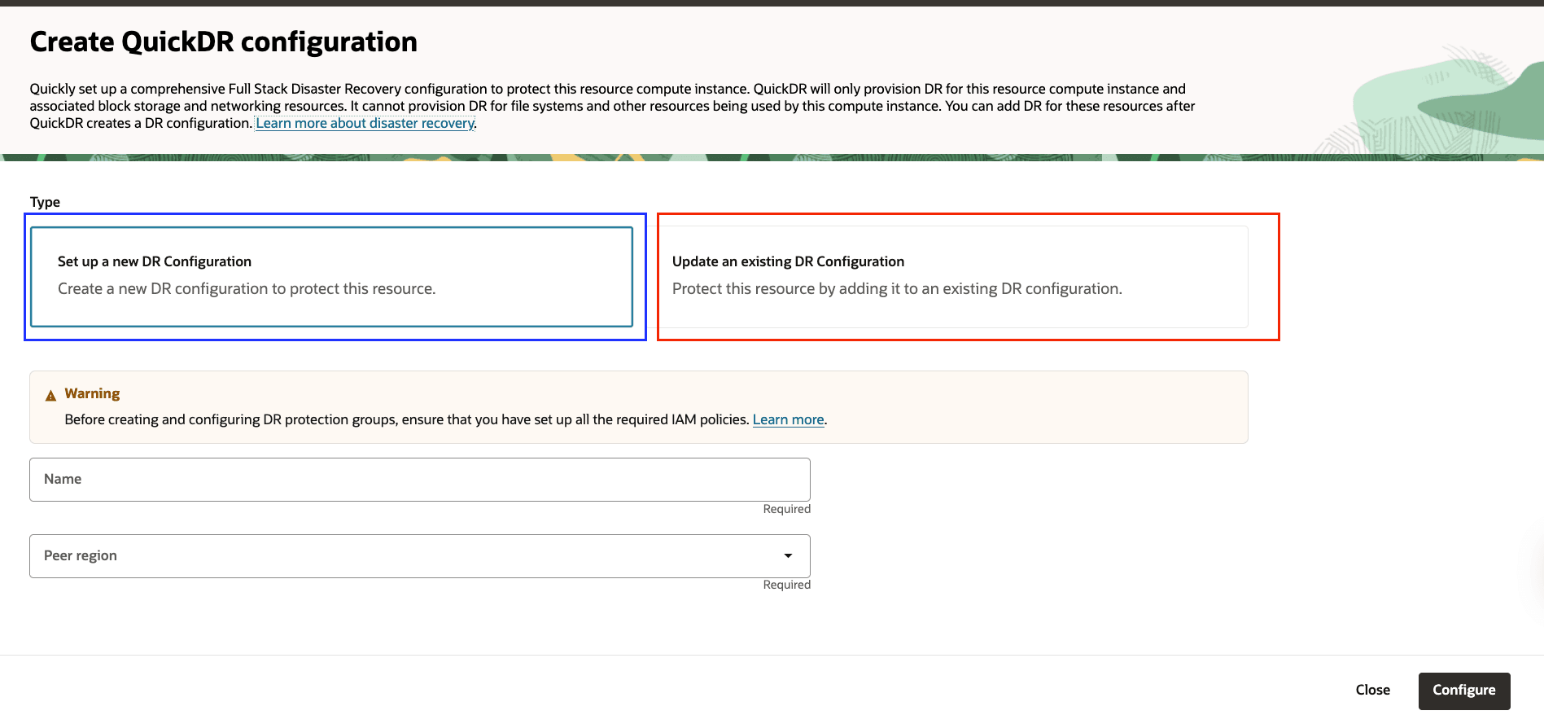Click the Close button
Viewport: 1544px width, 715px height.
coord(1372,691)
